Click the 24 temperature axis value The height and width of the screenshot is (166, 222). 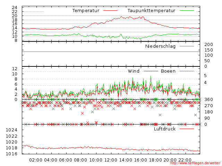(15, 8)
